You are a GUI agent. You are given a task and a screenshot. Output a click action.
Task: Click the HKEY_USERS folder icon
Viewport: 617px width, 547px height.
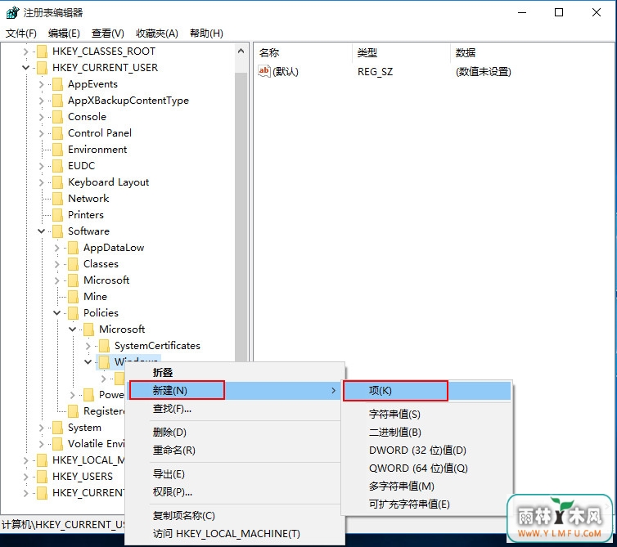coord(42,477)
